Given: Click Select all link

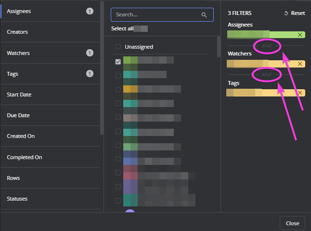Looking at the screenshot, I should click(x=122, y=28).
